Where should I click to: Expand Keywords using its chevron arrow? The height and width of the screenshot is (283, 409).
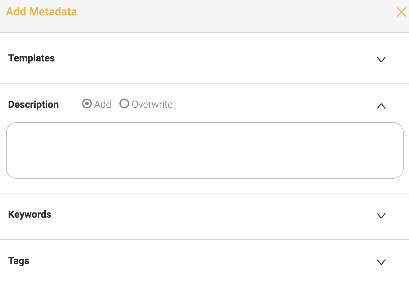tap(381, 216)
